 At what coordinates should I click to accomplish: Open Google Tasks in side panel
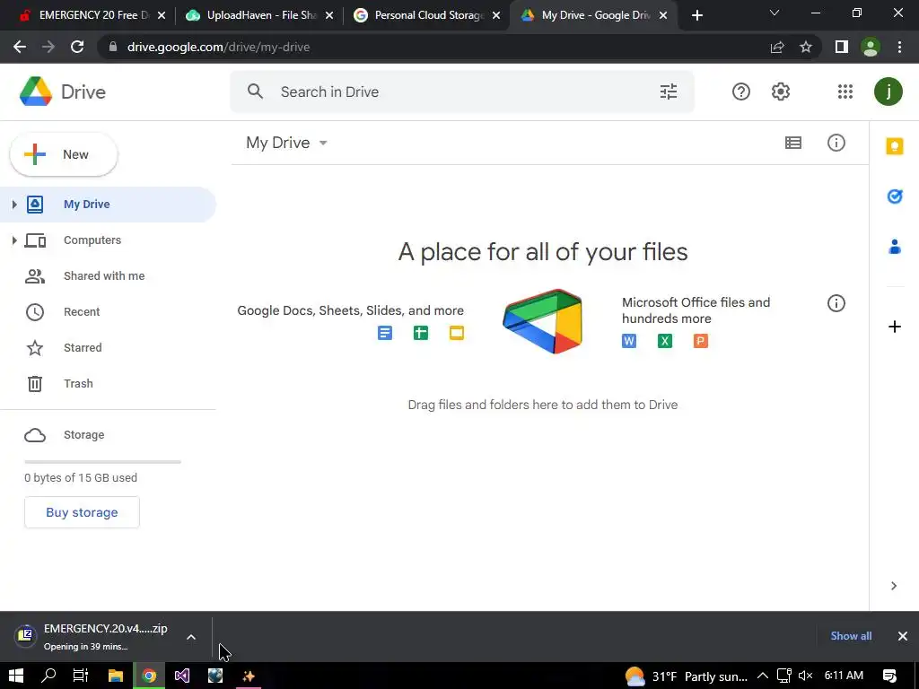pos(895,196)
